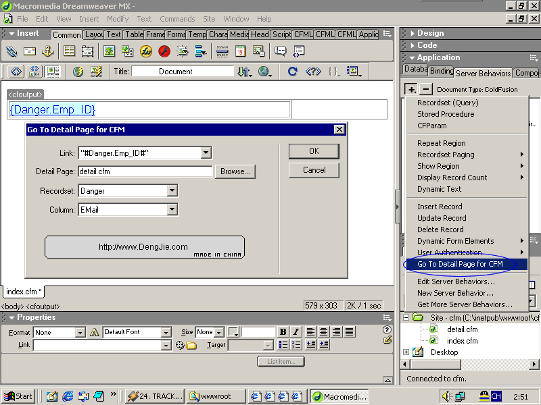This screenshot has width=541, height=405.
Task: Preview in browser globe icon
Action: point(264,72)
